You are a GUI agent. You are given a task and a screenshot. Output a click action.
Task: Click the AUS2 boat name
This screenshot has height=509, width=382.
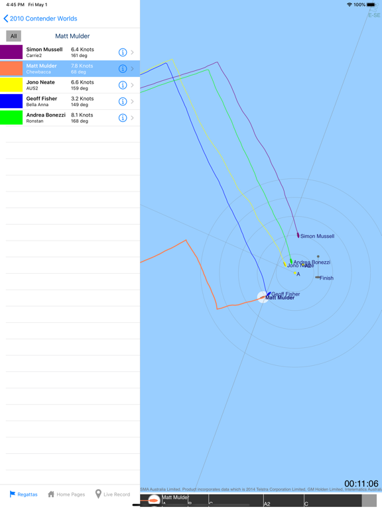click(x=32, y=88)
